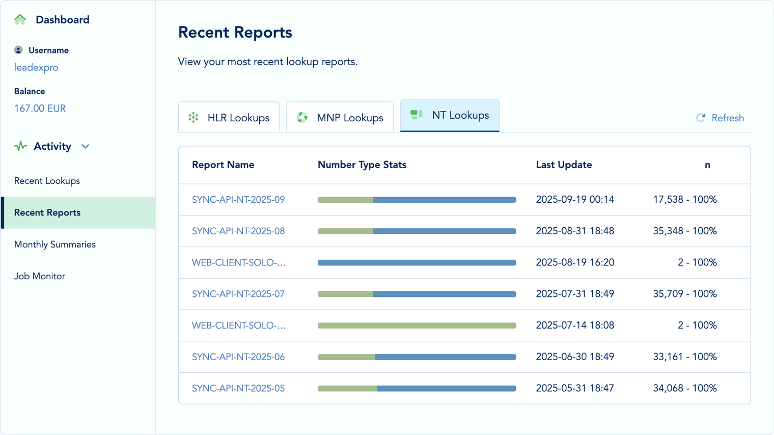
Task: Click the HLR Lookups hash icon
Action: pyautogui.click(x=192, y=117)
